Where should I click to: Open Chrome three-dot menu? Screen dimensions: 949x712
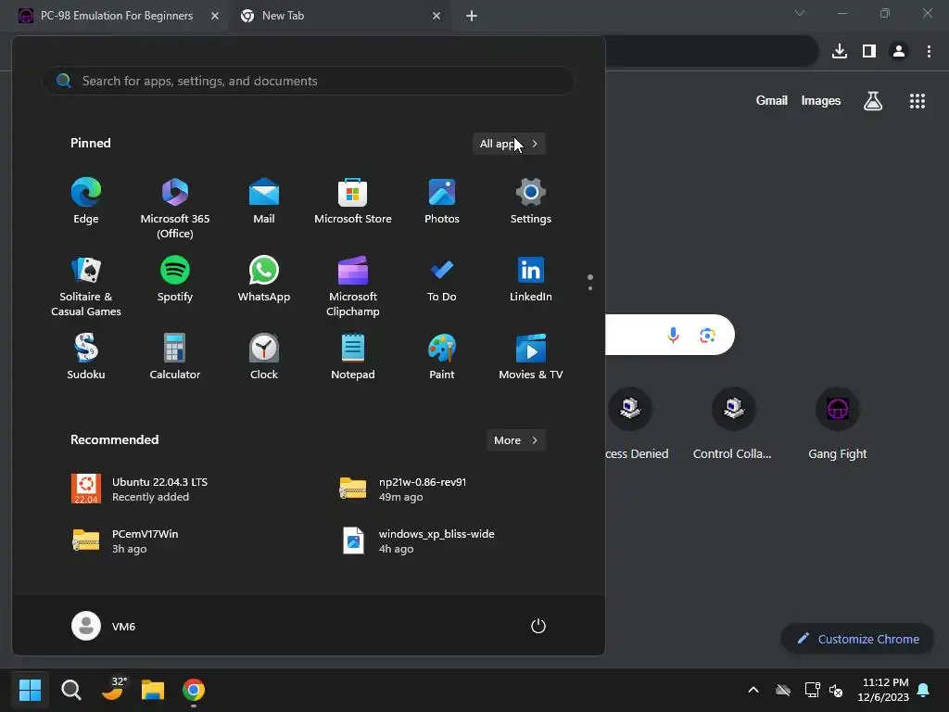(929, 51)
